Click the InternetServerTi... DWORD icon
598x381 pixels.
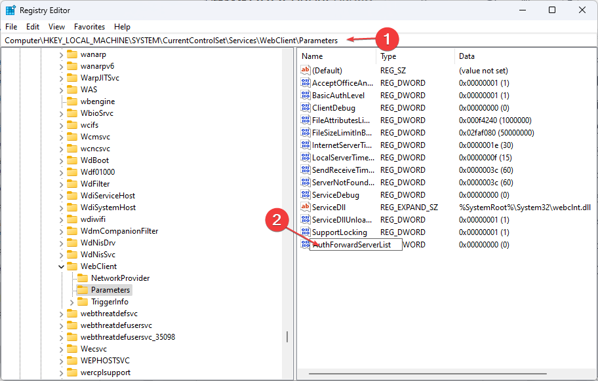pyautogui.click(x=305, y=145)
